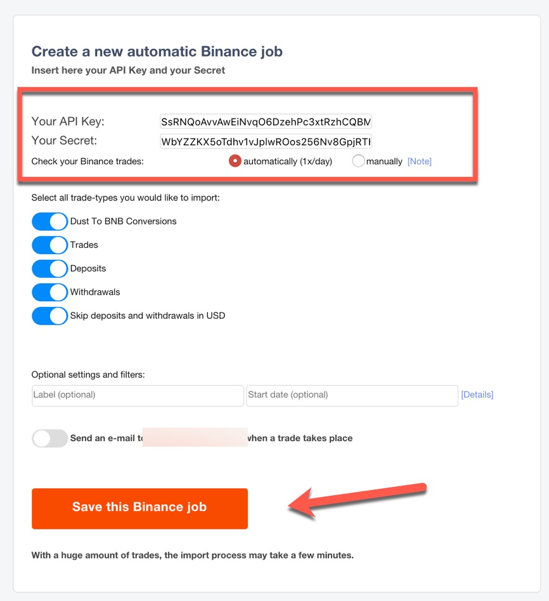Image resolution: width=549 pixels, height=601 pixels.
Task: Click Save this Binance job button
Action: [139, 508]
